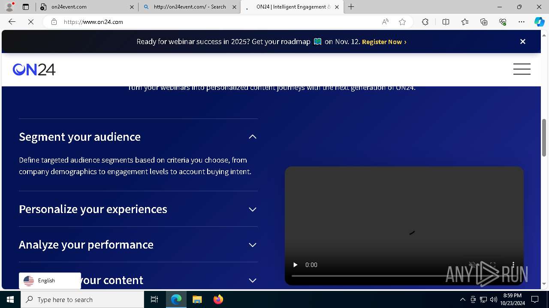Click the taskbar search box
549x308 pixels.
82,299
